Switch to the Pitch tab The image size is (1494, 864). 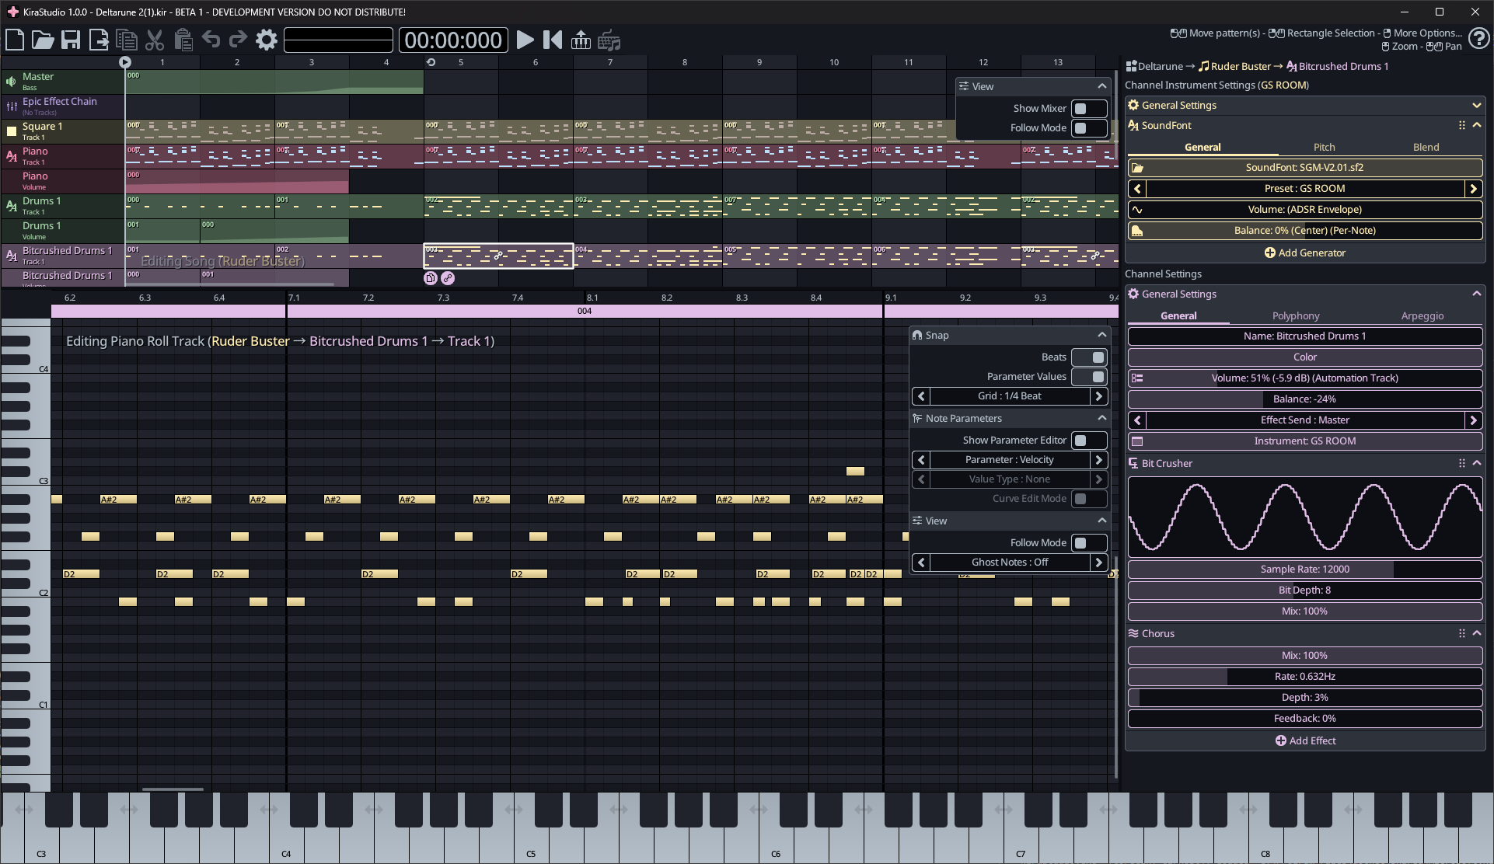point(1324,147)
